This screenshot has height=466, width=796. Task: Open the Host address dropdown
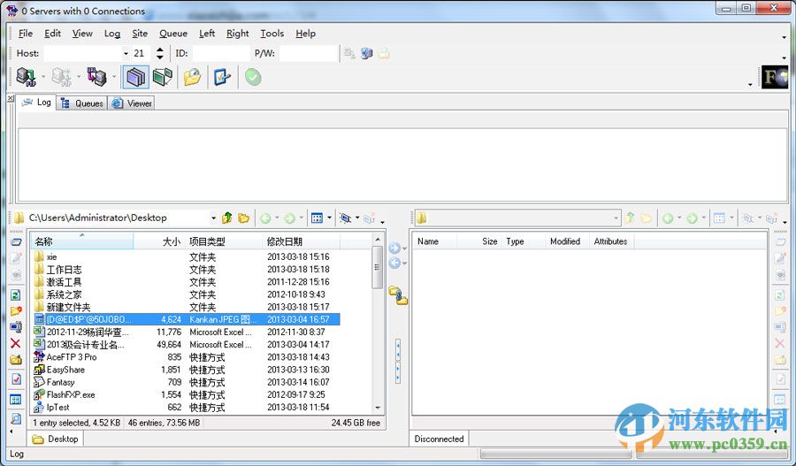[x=126, y=53]
